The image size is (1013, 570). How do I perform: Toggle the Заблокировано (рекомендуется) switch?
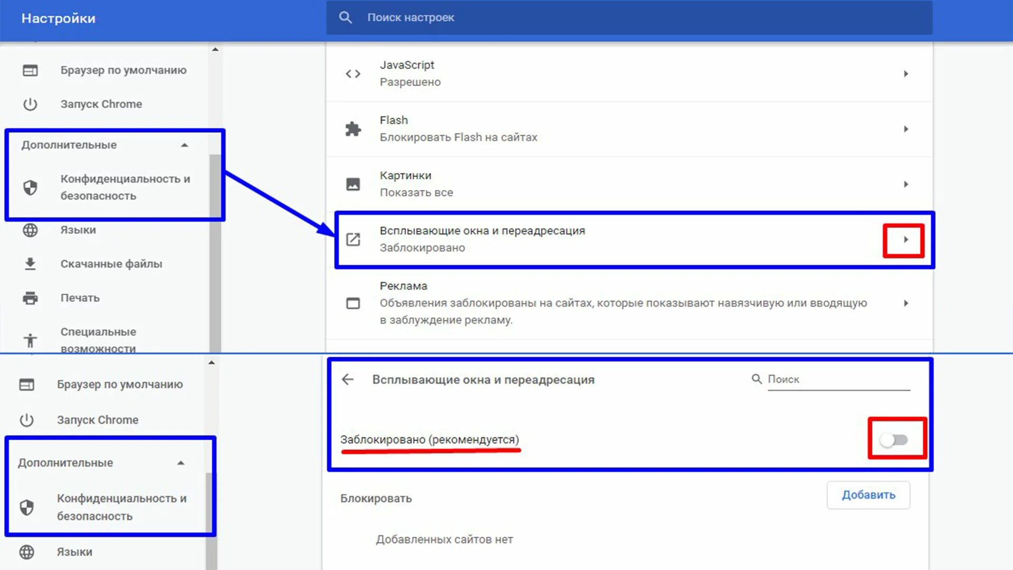pyautogui.click(x=895, y=440)
